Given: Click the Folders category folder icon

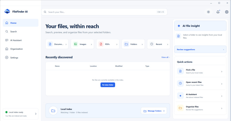Looking at the screenshot, I should click(126, 44).
